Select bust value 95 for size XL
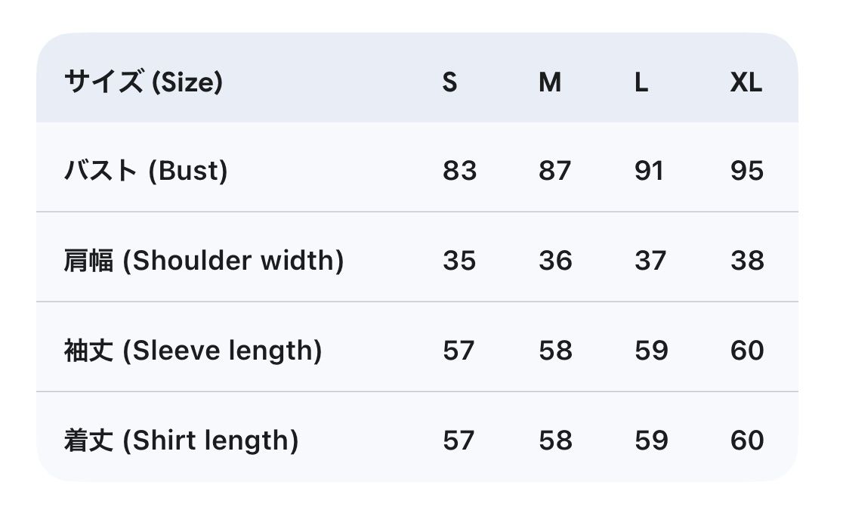Viewport: 843px width, 507px height. (747, 171)
